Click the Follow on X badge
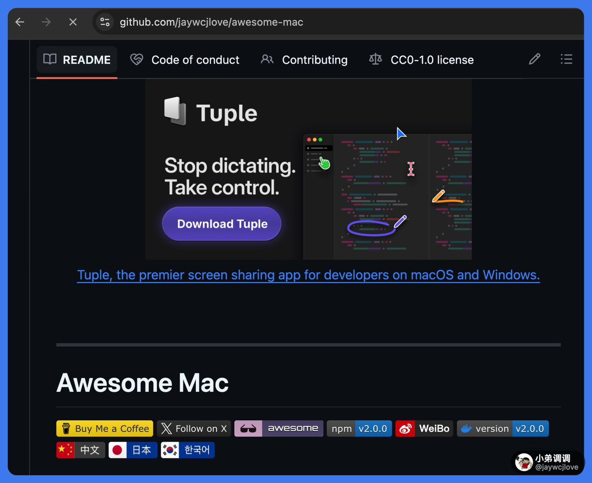This screenshot has width=592, height=483. pyautogui.click(x=194, y=429)
